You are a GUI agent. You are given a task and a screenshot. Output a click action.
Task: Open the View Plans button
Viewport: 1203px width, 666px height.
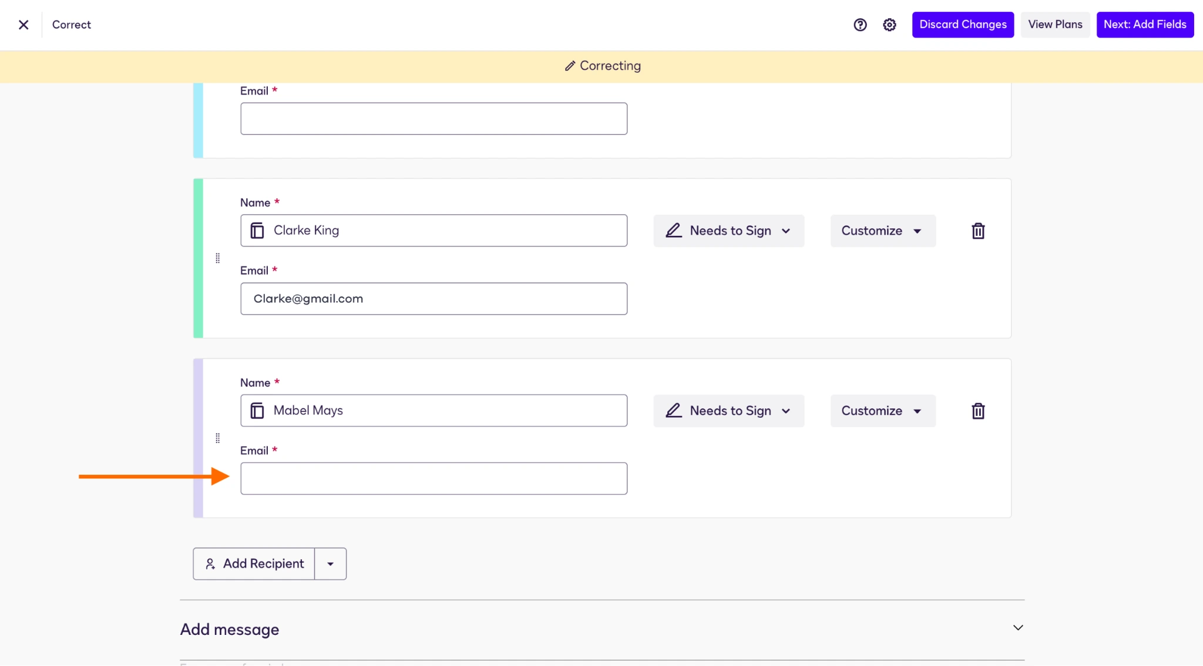[x=1055, y=25]
